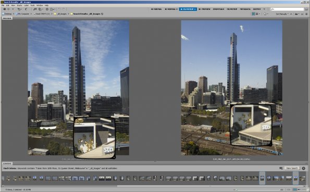Click the Search Results _All_Images breadcrumb
Screen dimensions: 310x192
pyautogui.click(x=85, y=14)
